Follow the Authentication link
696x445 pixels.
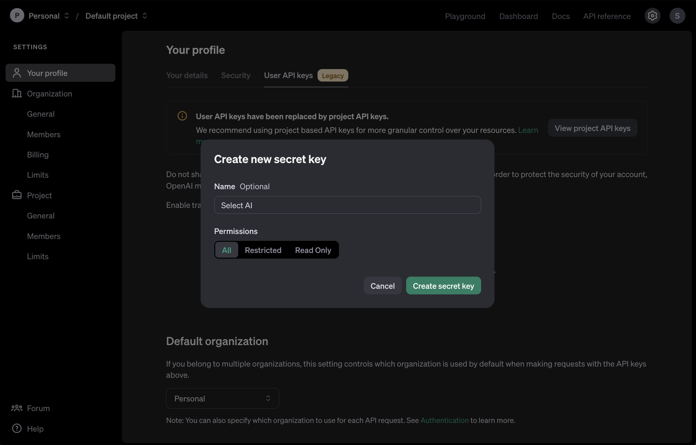444,420
